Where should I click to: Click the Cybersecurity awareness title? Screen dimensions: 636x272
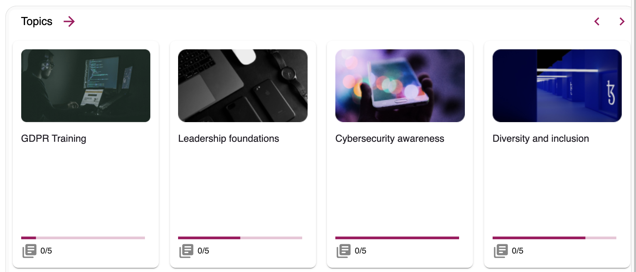[x=390, y=139]
